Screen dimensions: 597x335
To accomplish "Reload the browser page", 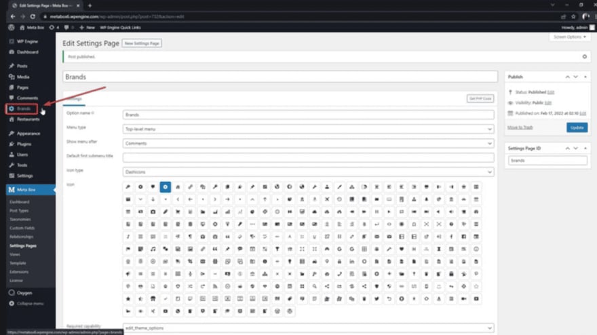I will click(x=33, y=16).
